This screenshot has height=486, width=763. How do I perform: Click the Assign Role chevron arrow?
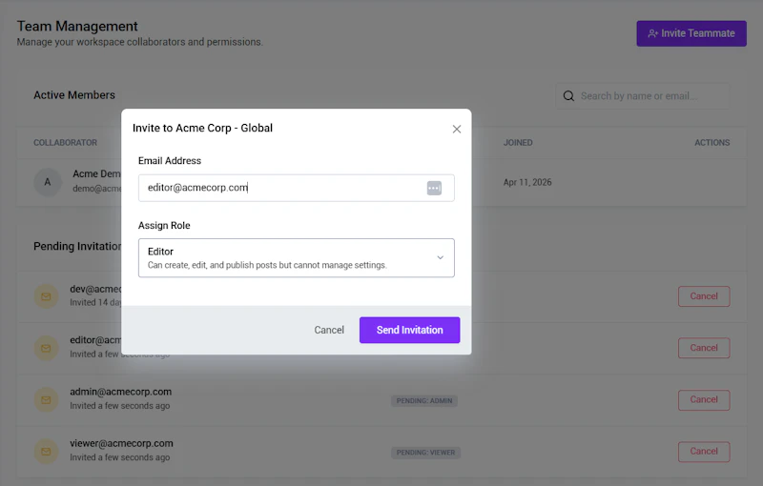pyautogui.click(x=440, y=257)
